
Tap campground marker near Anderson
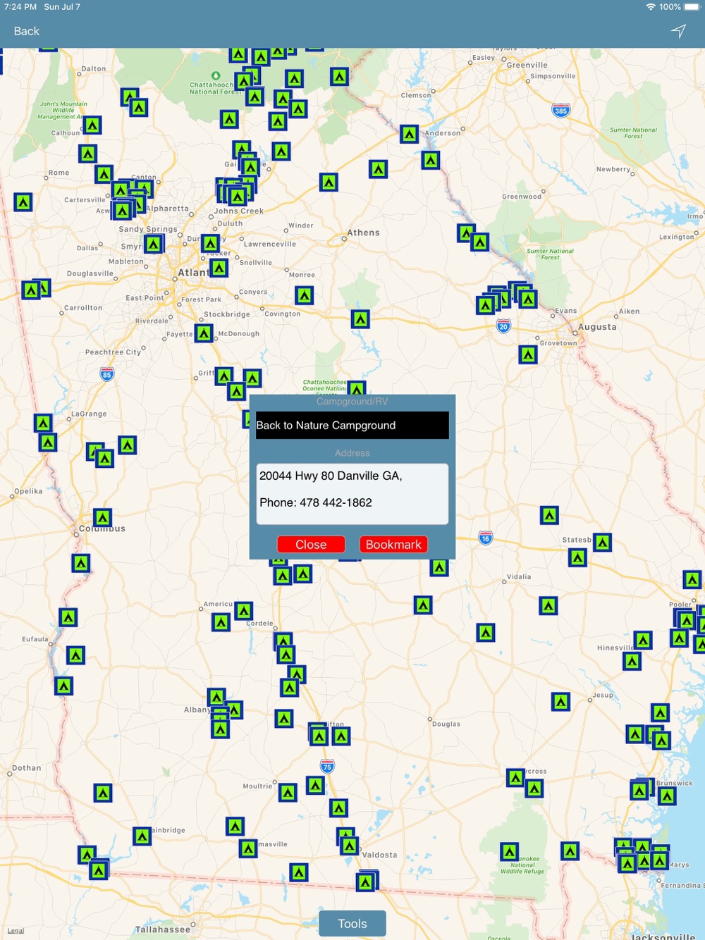click(410, 134)
